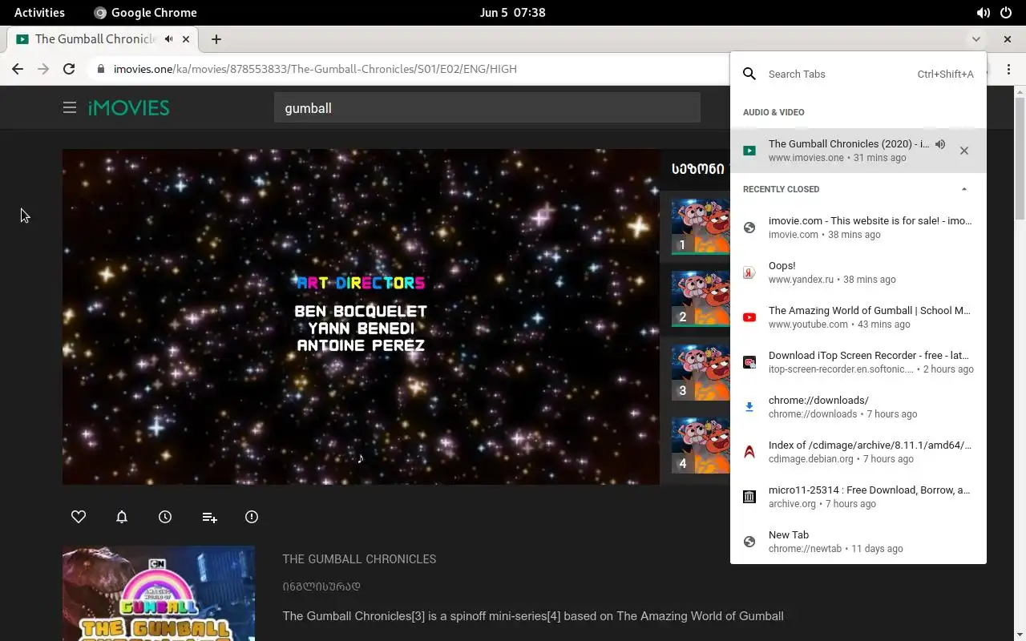Open The Gumball Chronicles (2020) tab entry
The width and height of the screenshot is (1026, 641).
tap(858, 151)
